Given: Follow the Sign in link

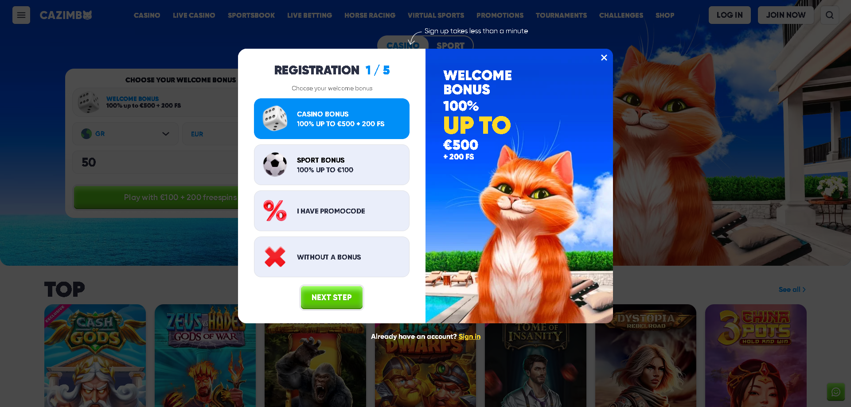Looking at the screenshot, I should click(469, 337).
